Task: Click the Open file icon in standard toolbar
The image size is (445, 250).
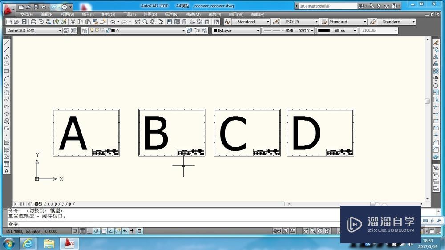Action: [16, 22]
